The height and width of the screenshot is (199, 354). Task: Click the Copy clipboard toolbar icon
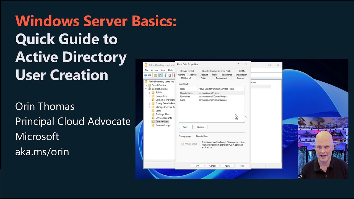[170, 75]
